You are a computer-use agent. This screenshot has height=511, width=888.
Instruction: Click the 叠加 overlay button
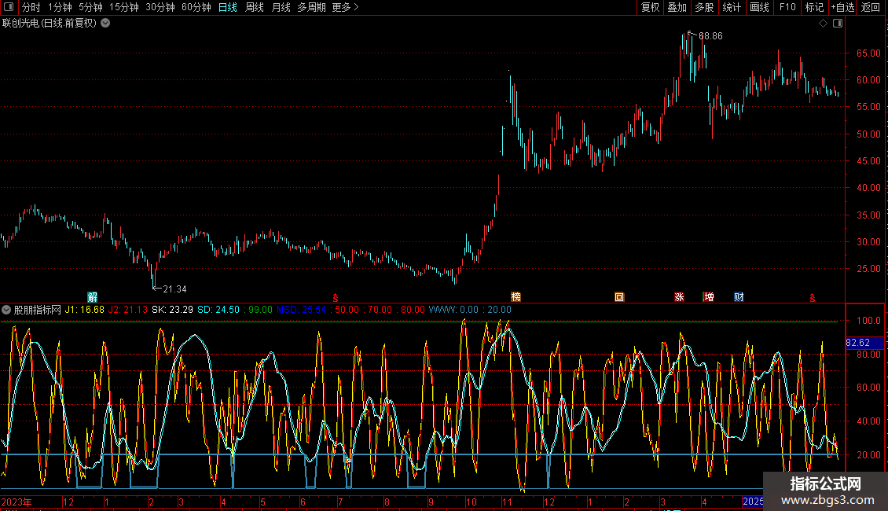point(677,7)
